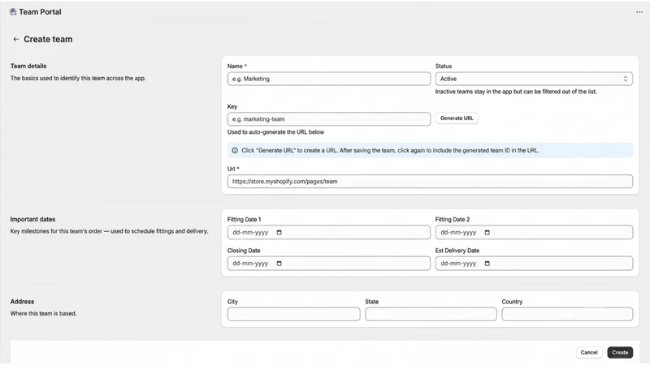Click the Cancel button
The height and width of the screenshot is (365, 650).
click(588, 353)
